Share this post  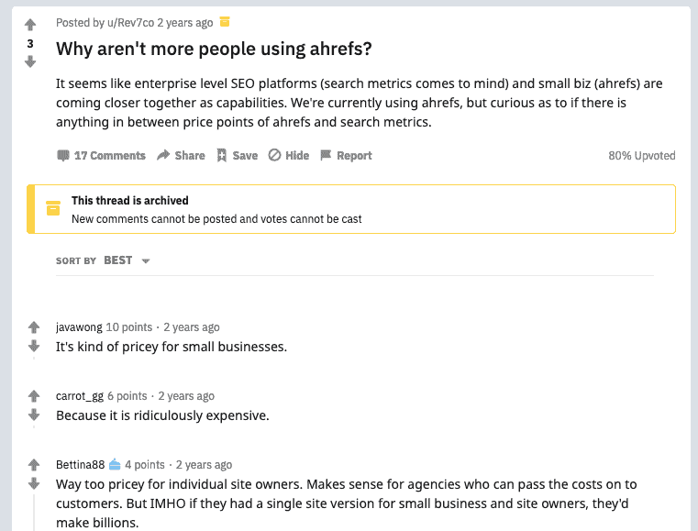(x=182, y=155)
